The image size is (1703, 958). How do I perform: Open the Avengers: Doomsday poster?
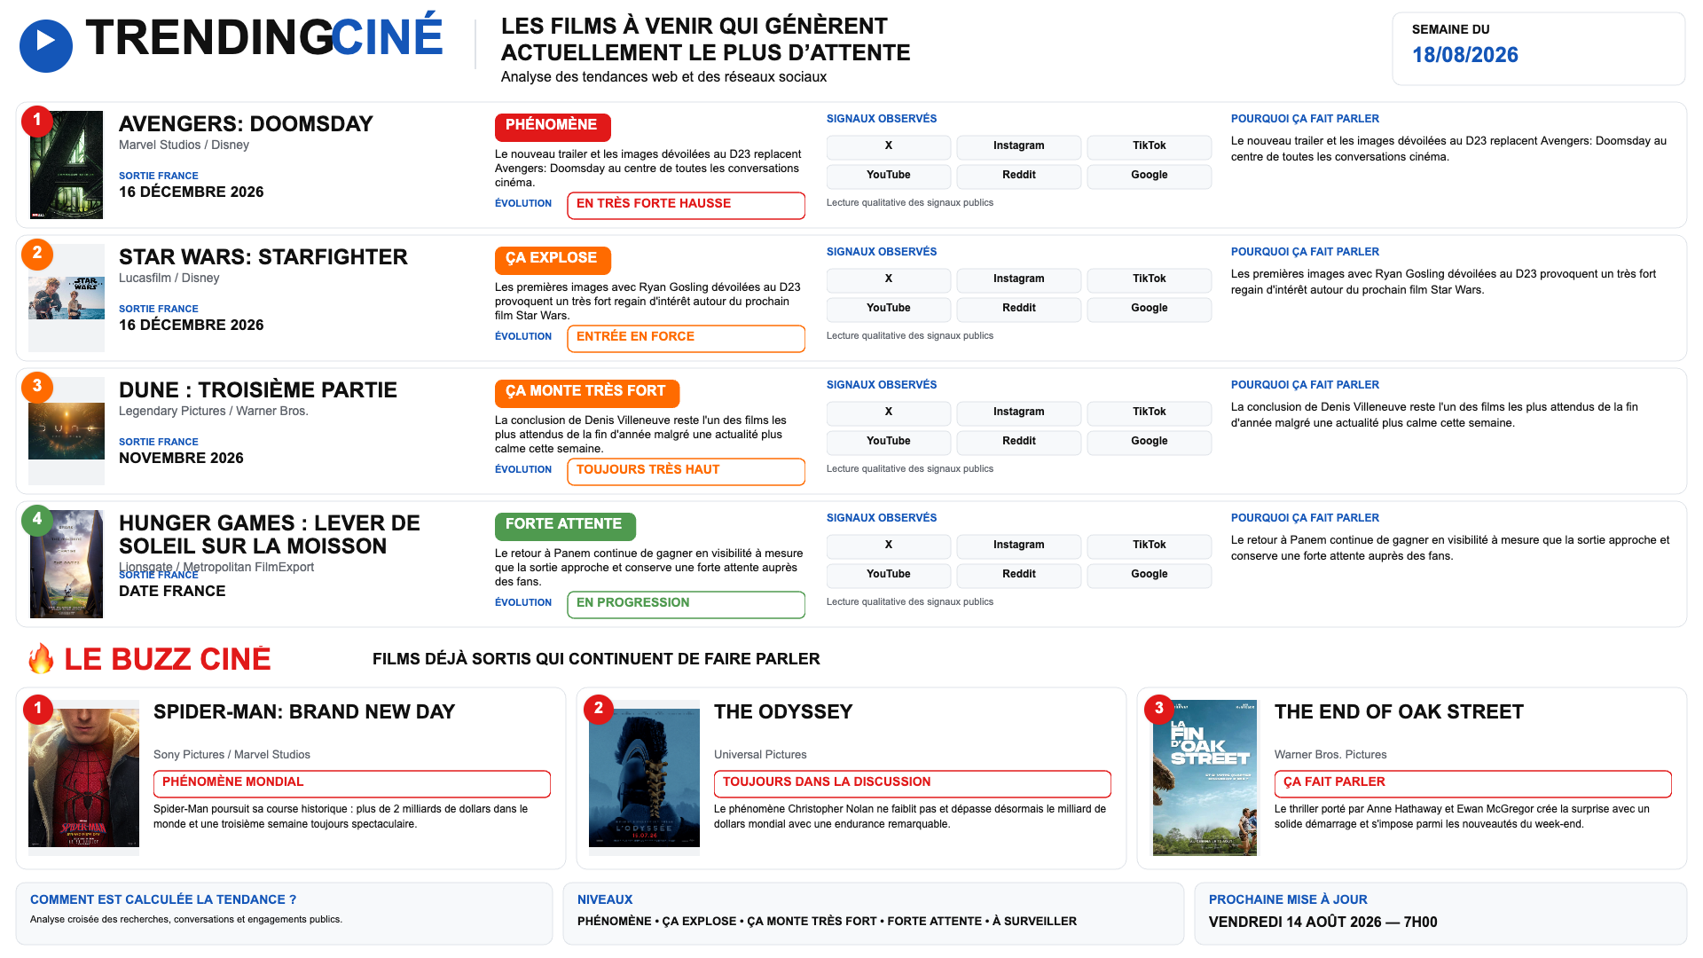67,165
